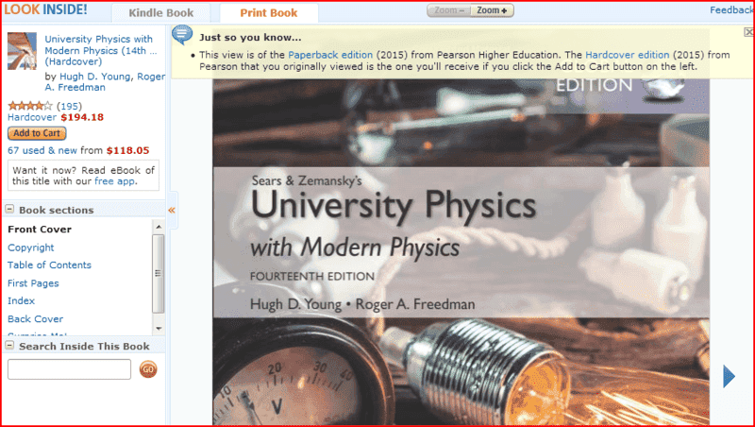Go to the Copyright section
This screenshot has width=755, height=427.
(31, 248)
